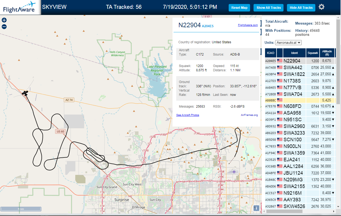Sort table by ICAO column header
Image resolution: width=341 pixels, height=216 pixels.
(x=271, y=53)
